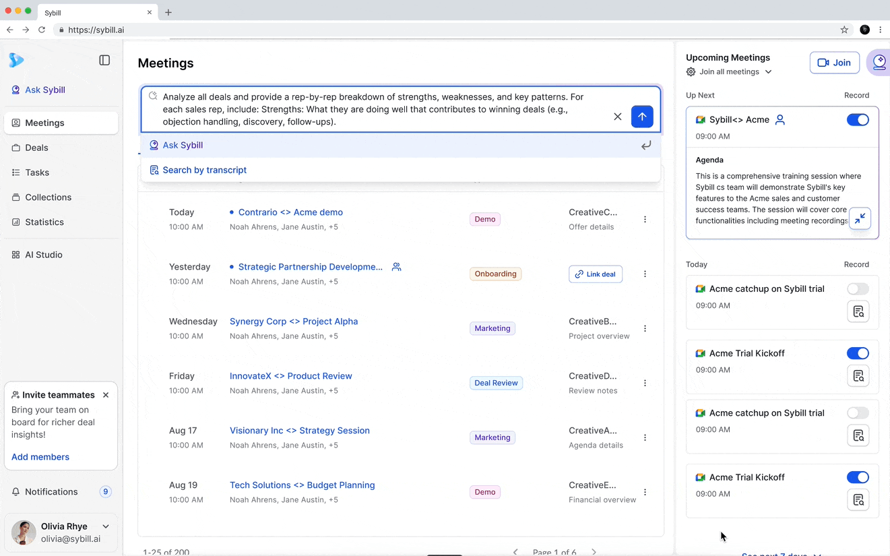Screen dimensions: 890x556
Task: Open the more options menu for Synergy Corp row
Action: (x=645, y=328)
